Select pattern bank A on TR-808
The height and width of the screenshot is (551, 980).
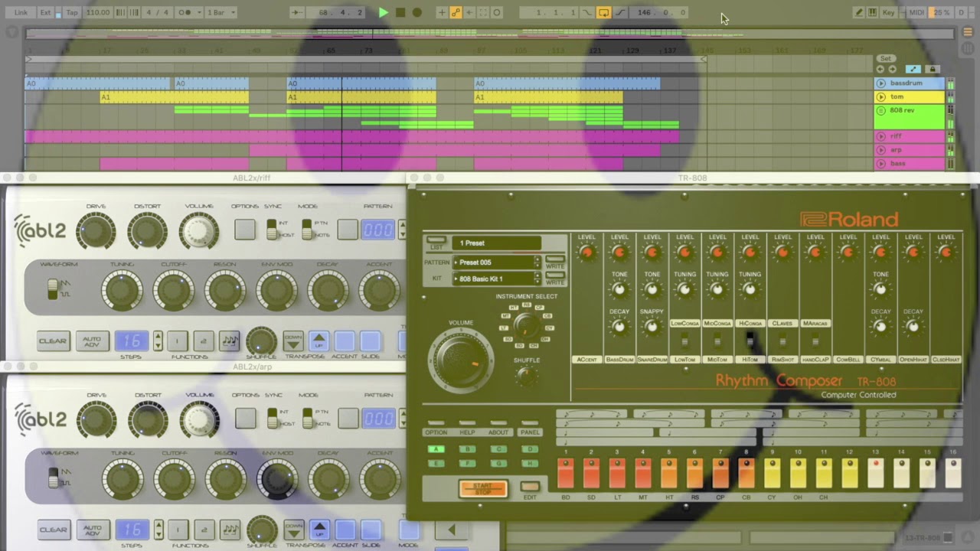(x=436, y=449)
